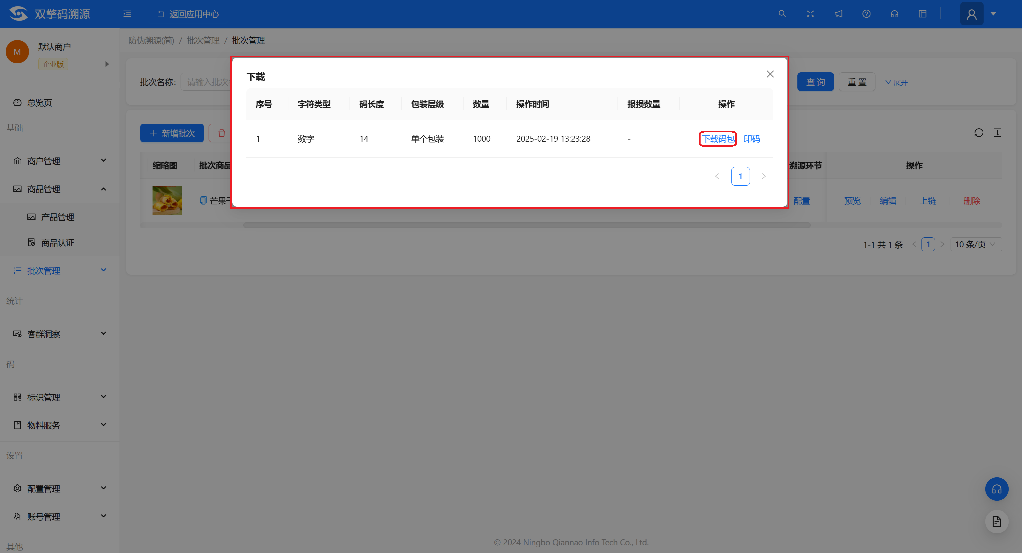Open announcements via megaphone icon
Image resolution: width=1022 pixels, height=553 pixels.
pos(838,14)
